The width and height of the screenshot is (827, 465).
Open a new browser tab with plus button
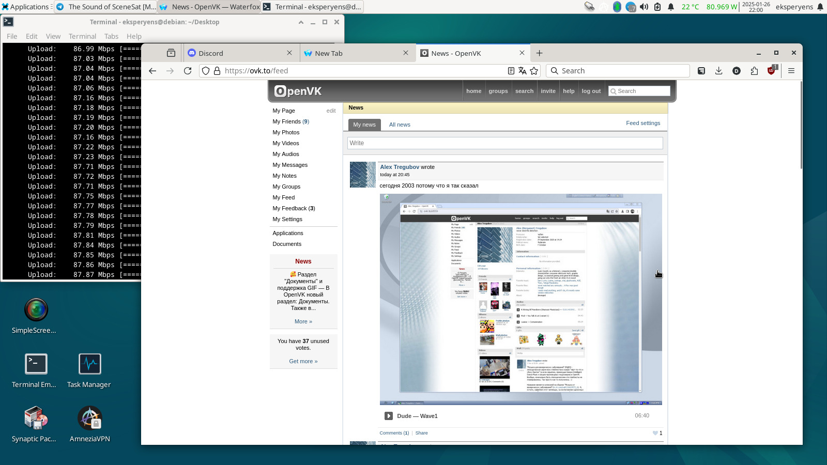[x=539, y=53]
